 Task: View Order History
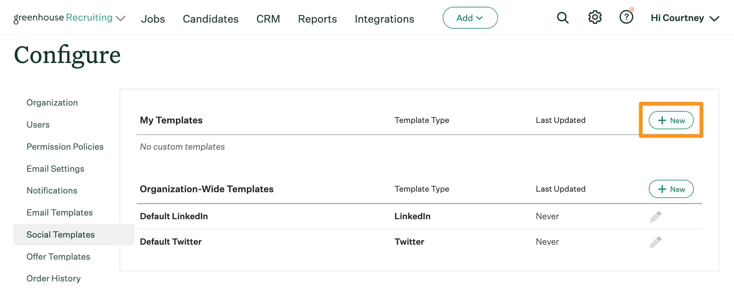(x=54, y=278)
